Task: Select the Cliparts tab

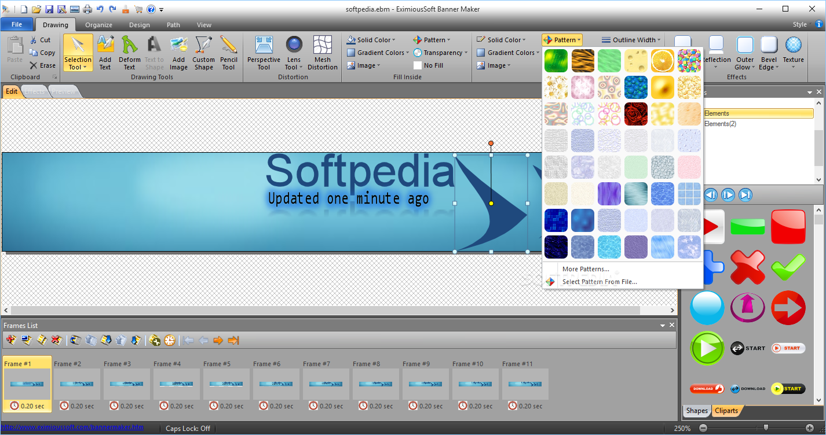Action: [726, 411]
